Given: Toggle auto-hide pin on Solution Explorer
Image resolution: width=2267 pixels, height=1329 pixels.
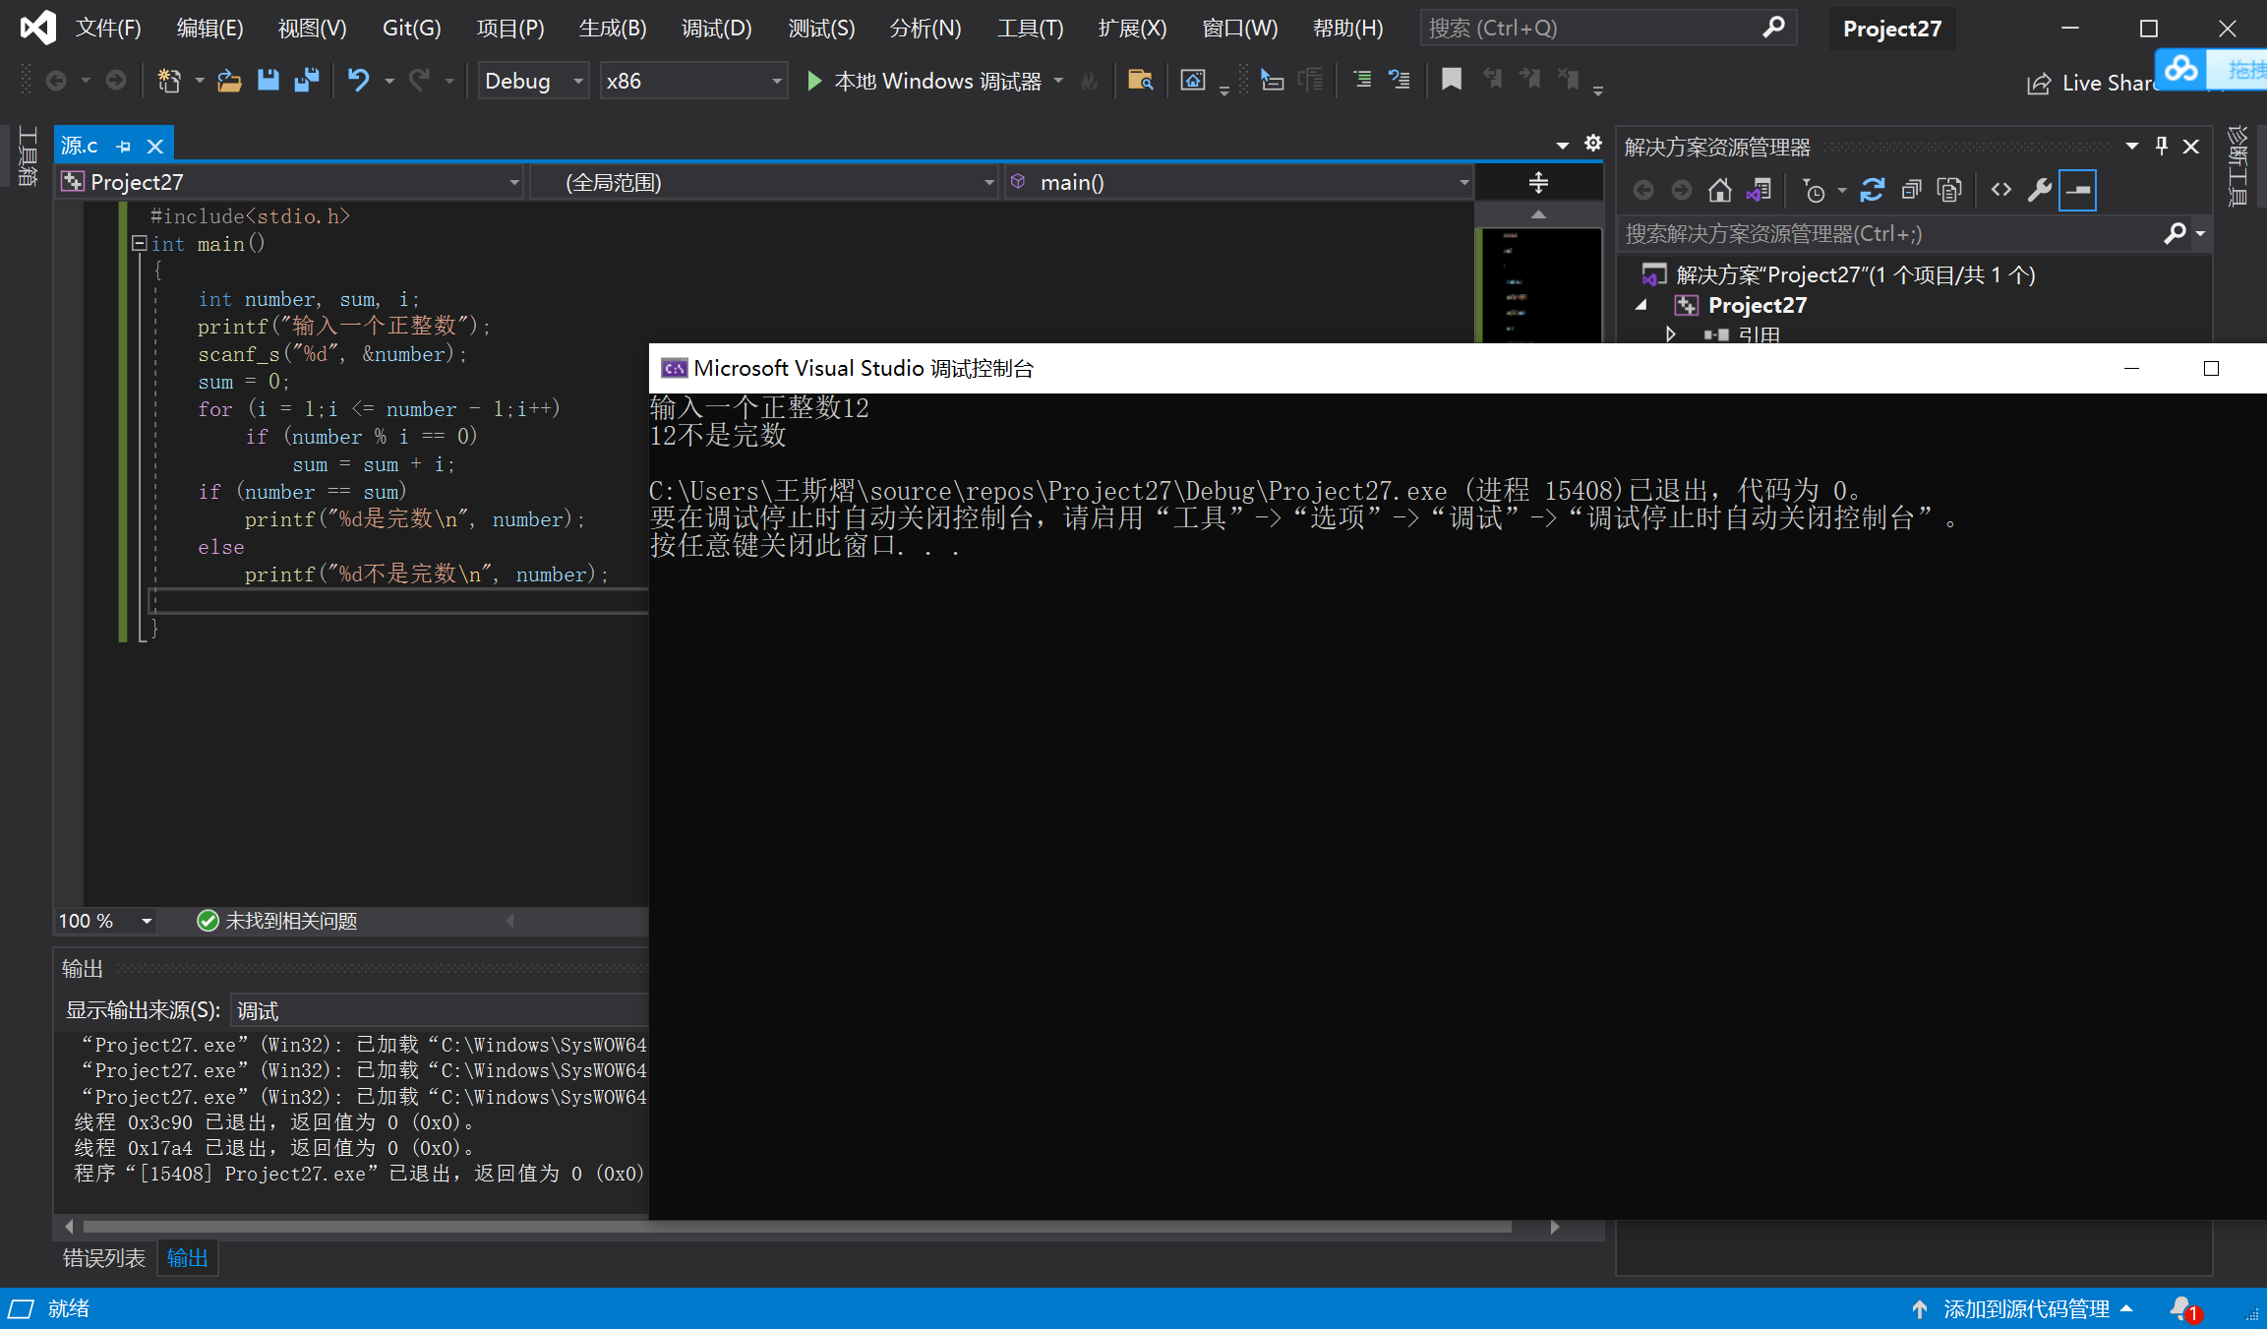Looking at the screenshot, I should tap(2162, 147).
